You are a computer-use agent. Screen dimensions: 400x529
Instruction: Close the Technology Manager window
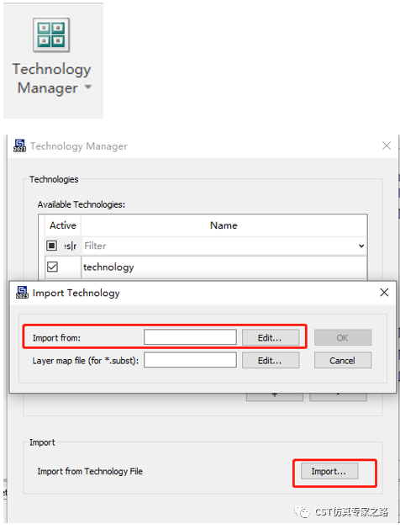[x=387, y=145]
